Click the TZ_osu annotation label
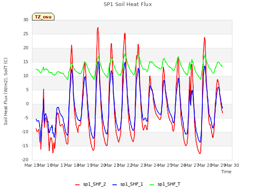This screenshot has width=256, height=192. coord(43,17)
